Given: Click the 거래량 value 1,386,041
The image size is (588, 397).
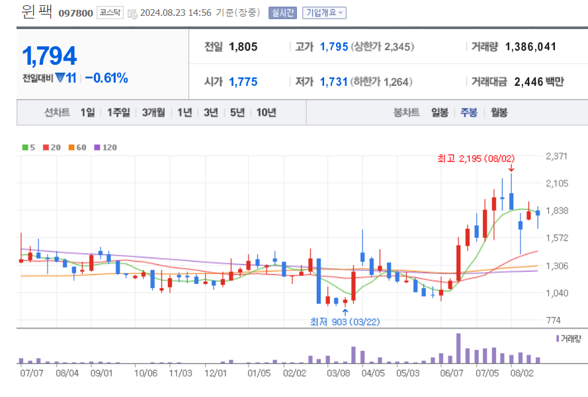Looking at the screenshot, I should [x=530, y=47].
